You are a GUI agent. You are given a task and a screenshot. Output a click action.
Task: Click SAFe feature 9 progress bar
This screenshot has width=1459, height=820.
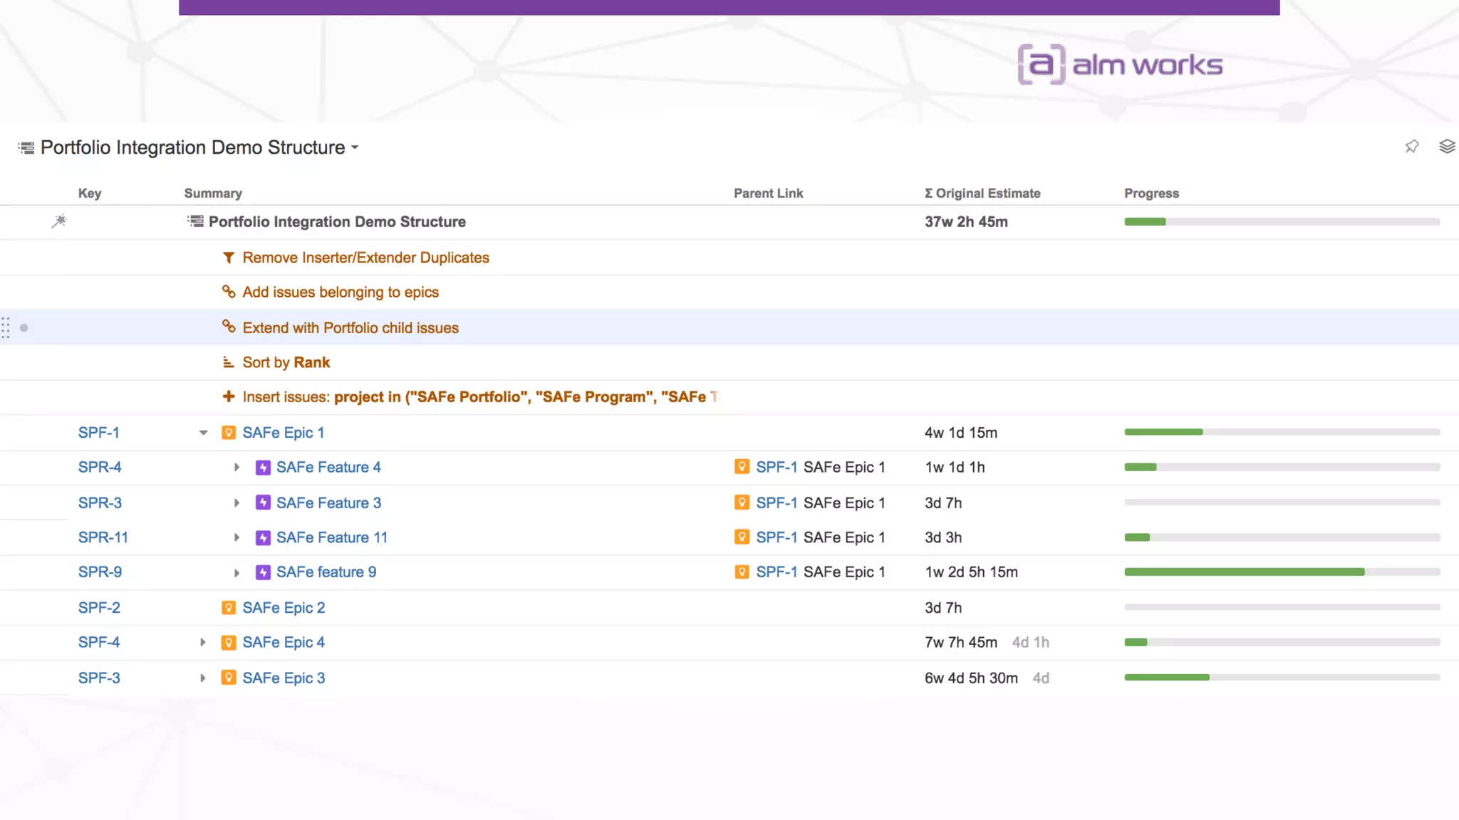pos(1282,572)
